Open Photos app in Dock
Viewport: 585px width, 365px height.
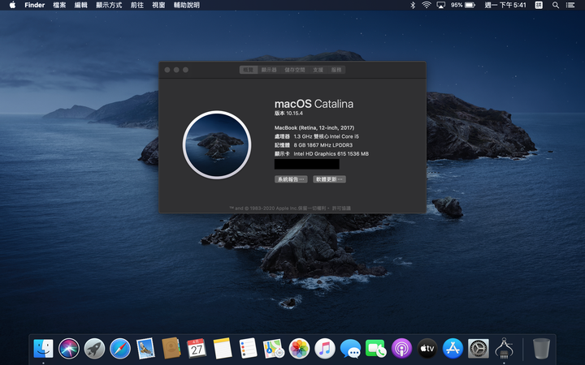tap(299, 349)
